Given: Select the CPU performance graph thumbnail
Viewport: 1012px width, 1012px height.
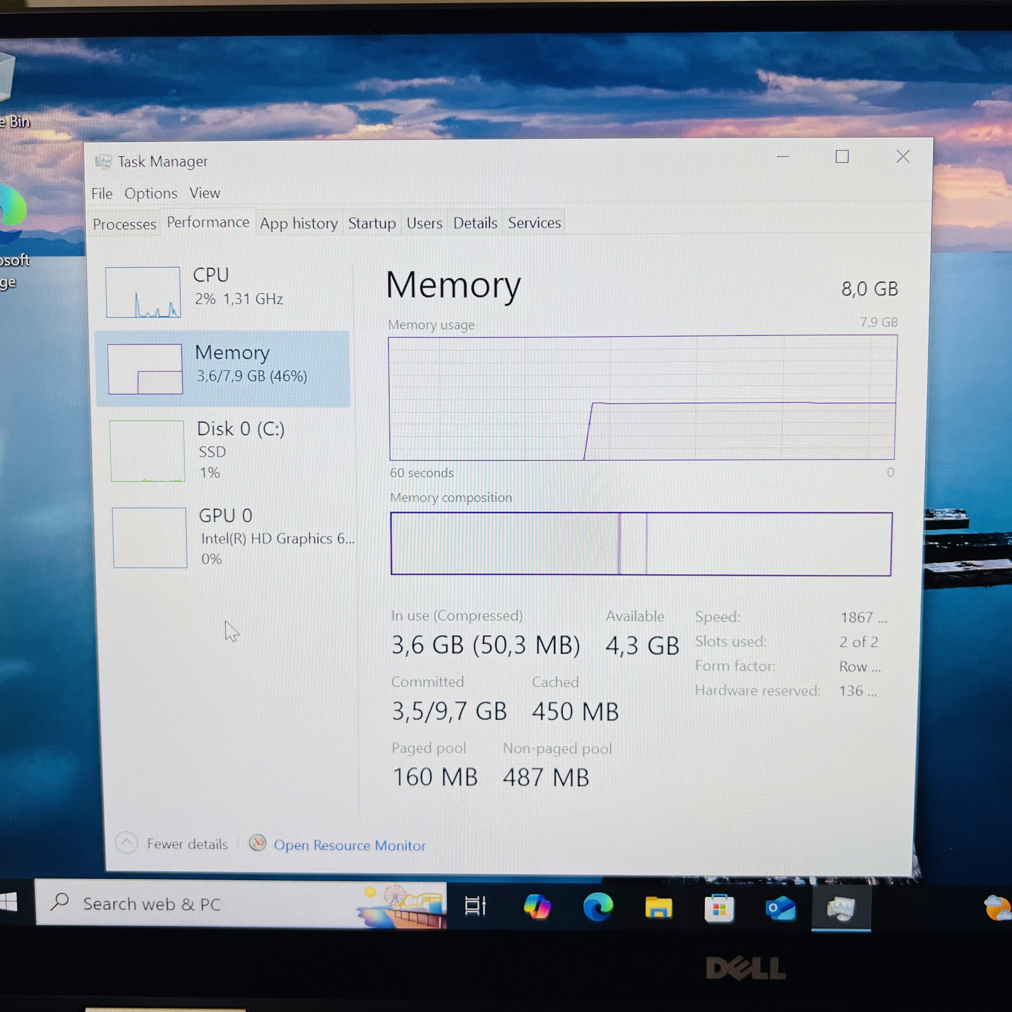Looking at the screenshot, I should pyautogui.click(x=143, y=292).
